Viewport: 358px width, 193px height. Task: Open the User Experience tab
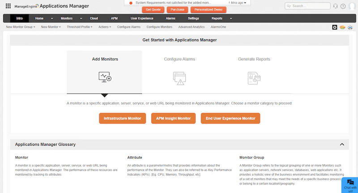coord(142,18)
